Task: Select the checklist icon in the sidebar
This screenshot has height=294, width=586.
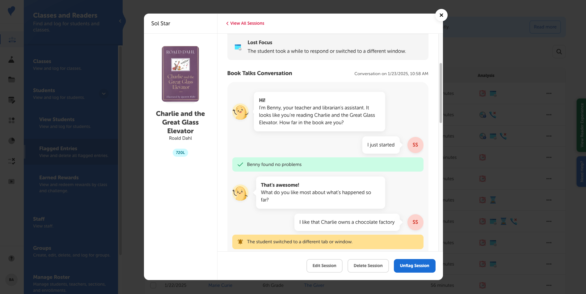Action: tap(11, 161)
